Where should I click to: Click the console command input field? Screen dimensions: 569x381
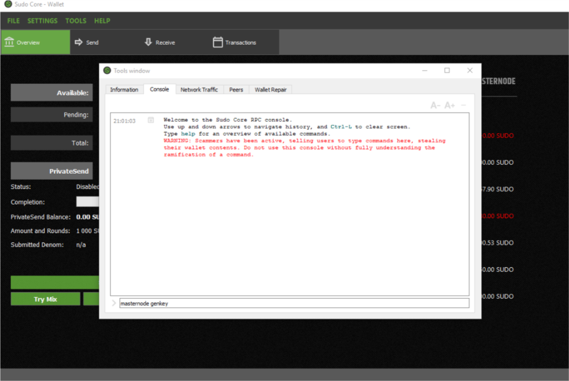pyautogui.click(x=294, y=303)
